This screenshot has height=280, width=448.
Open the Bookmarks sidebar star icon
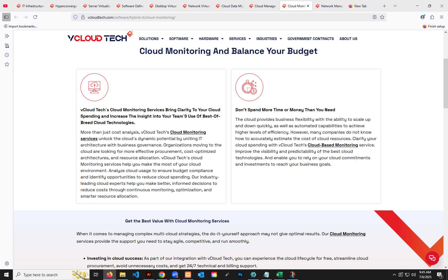(7, 64)
